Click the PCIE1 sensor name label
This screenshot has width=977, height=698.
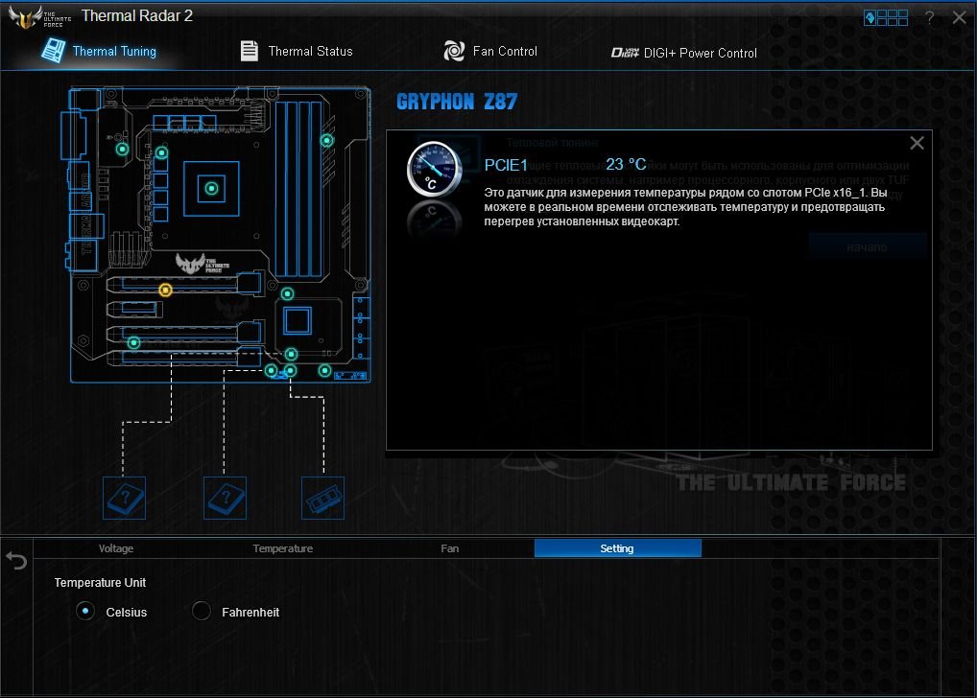pos(506,165)
